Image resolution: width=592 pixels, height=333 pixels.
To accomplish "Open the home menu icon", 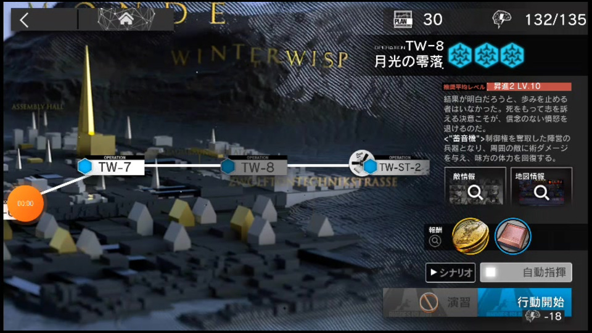I will 126,19.
